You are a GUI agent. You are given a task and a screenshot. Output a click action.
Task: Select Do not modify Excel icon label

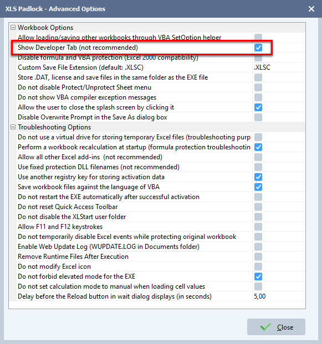click(54, 267)
